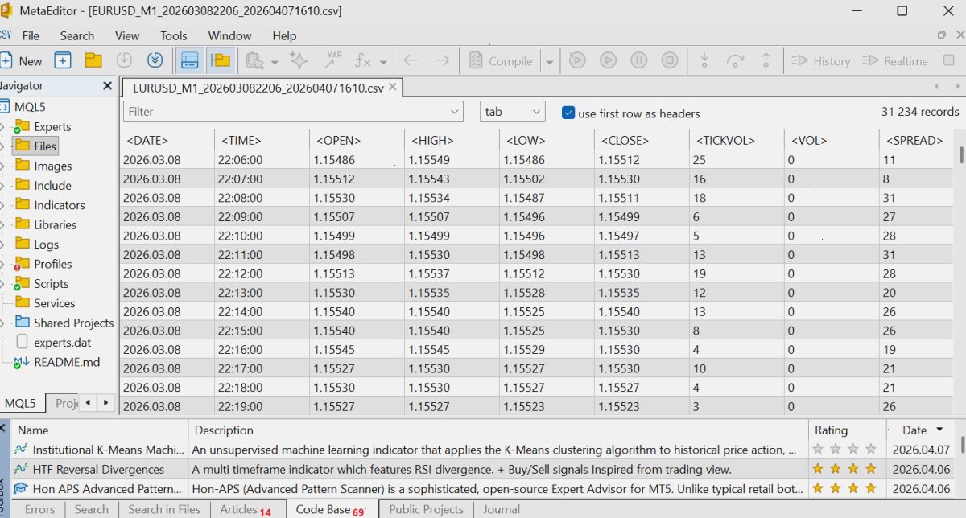Viewport: 966px width, 518px height.
Task: Open the Compile options dropdown arrow
Action: pyautogui.click(x=550, y=60)
